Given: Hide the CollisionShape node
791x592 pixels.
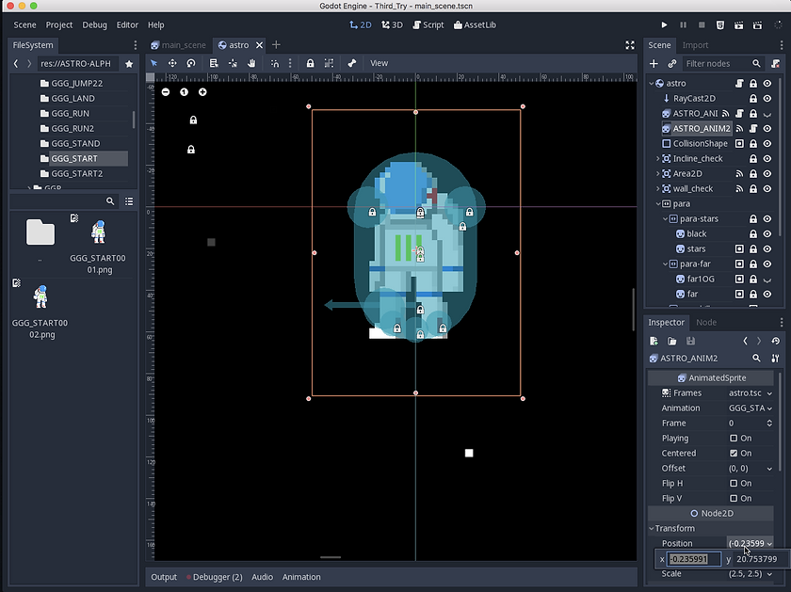Looking at the screenshot, I should [x=767, y=144].
